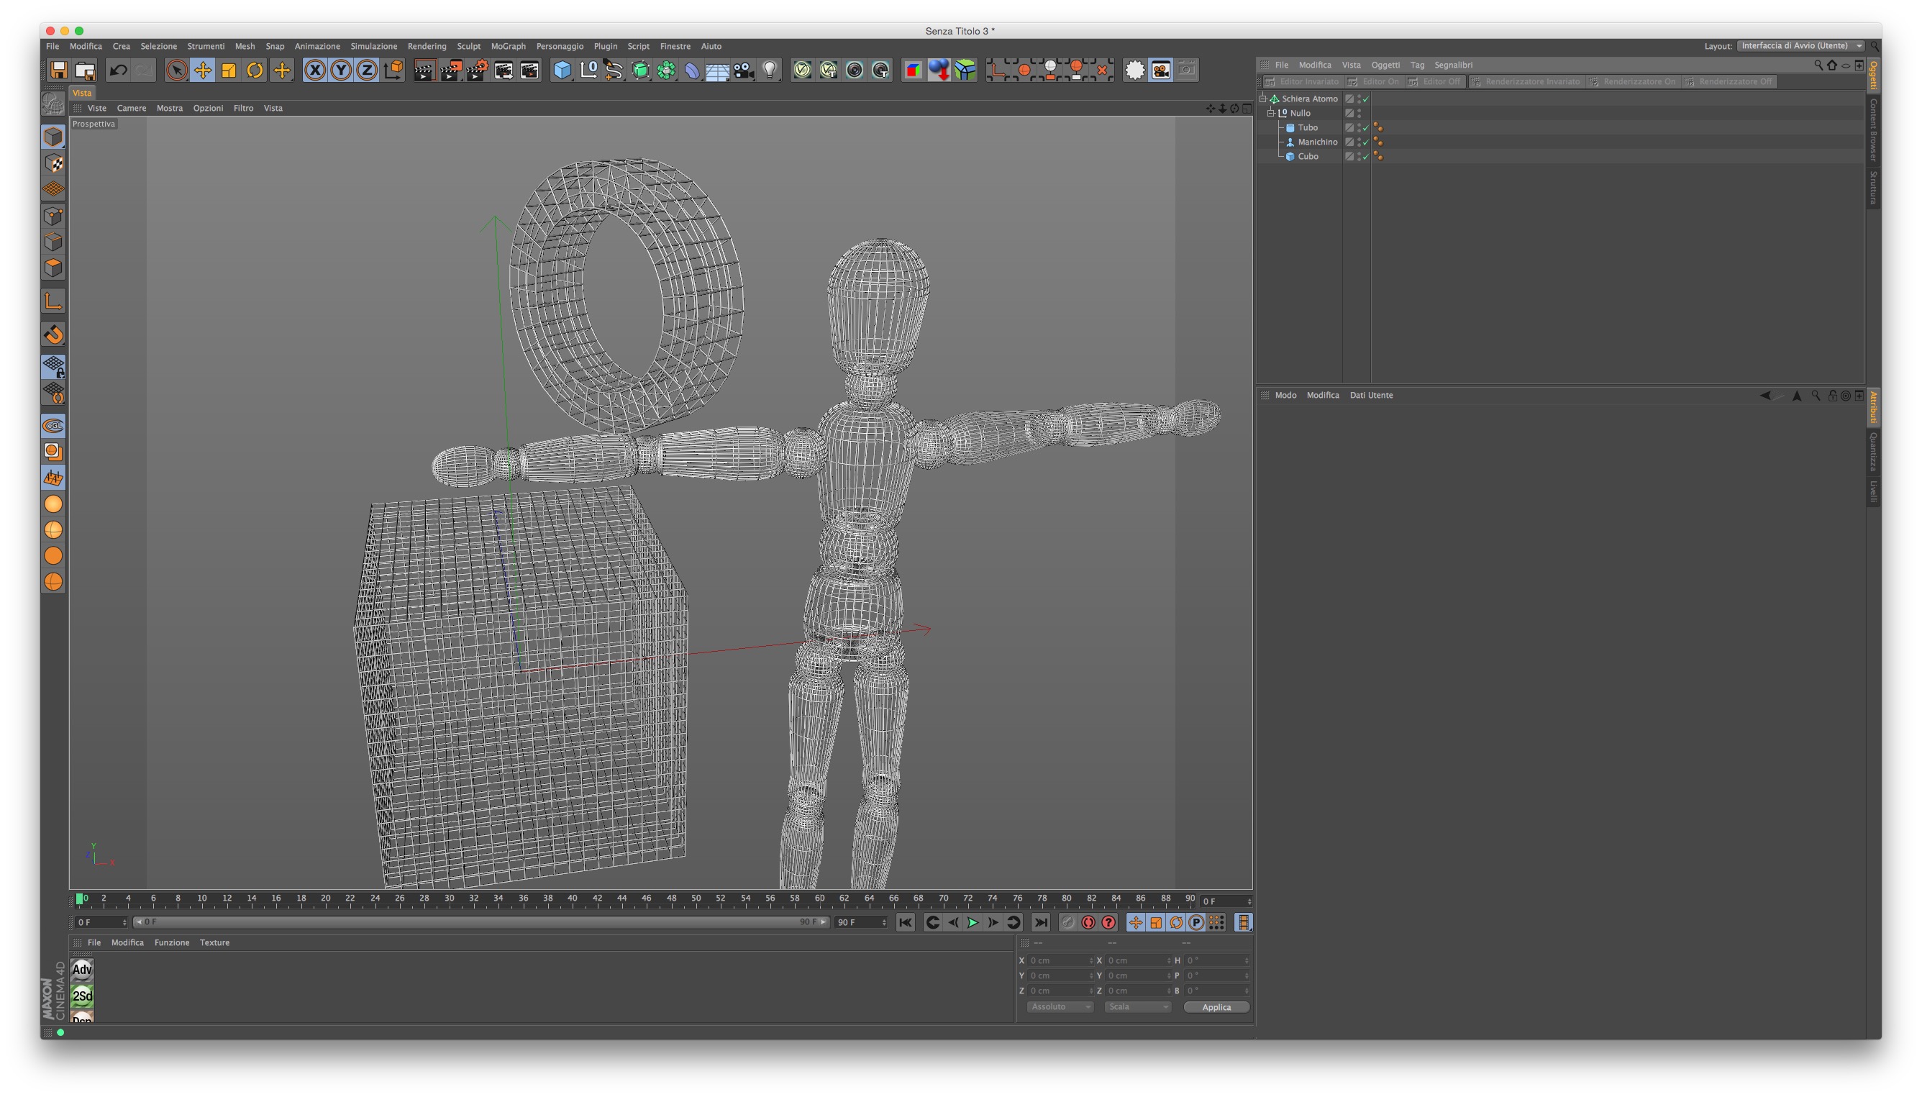1922x1097 pixels.
Task: Select the Rotate tool icon
Action: point(255,70)
